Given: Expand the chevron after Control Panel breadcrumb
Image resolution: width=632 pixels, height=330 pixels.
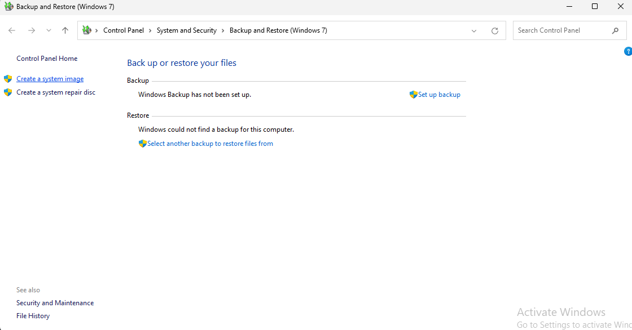Looking at the screenshot, I should point(150,30).
